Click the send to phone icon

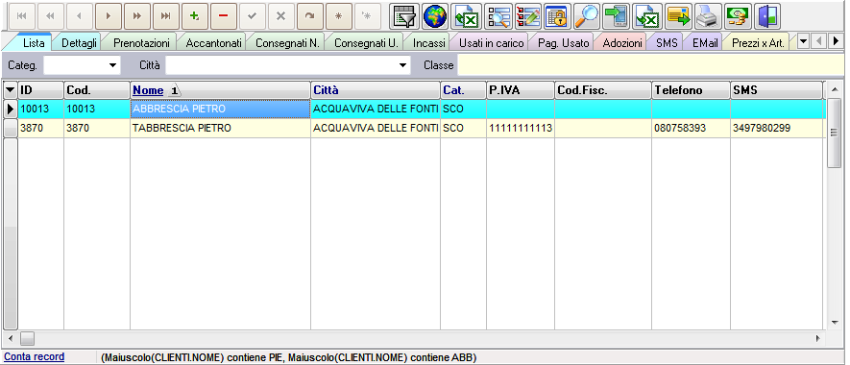tap(617, 16)
